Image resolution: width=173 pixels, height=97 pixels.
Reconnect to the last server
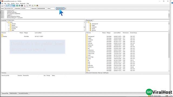pyautogui.click(x=27, y=5)
